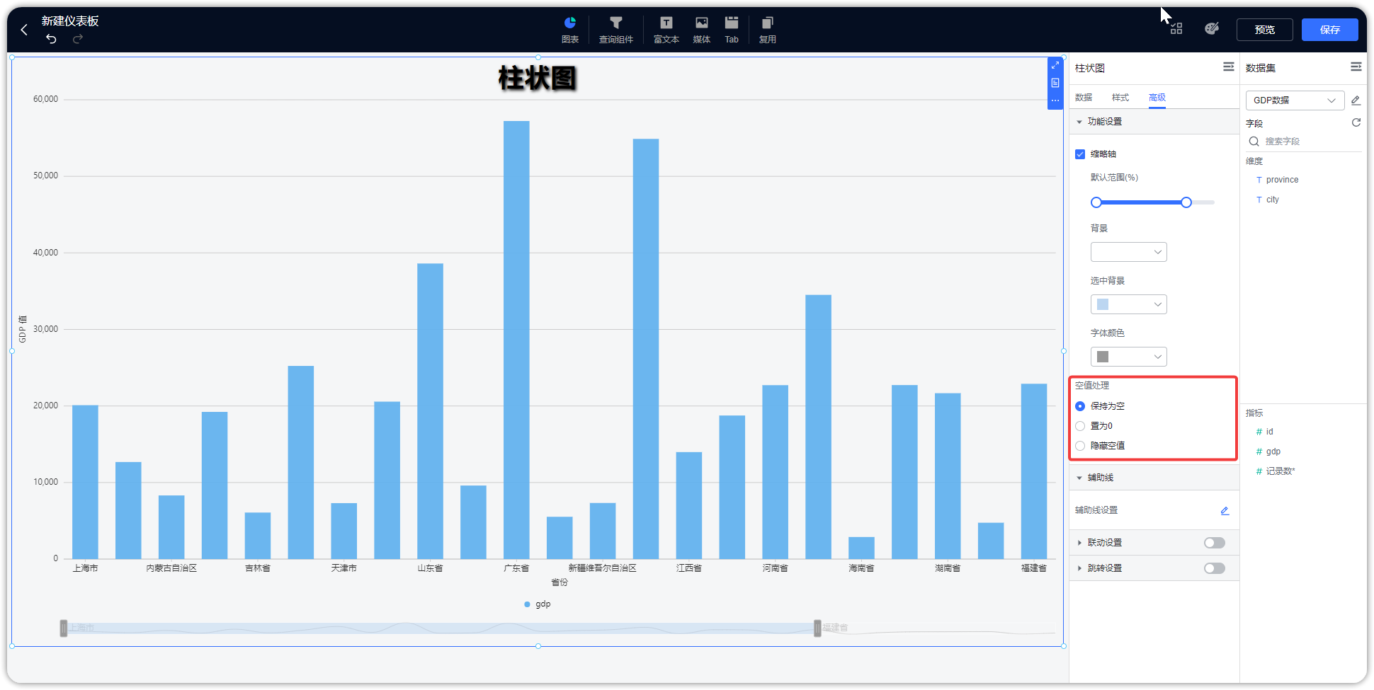Collapse the 柱状图 panel menu icon

[1229, 67]
